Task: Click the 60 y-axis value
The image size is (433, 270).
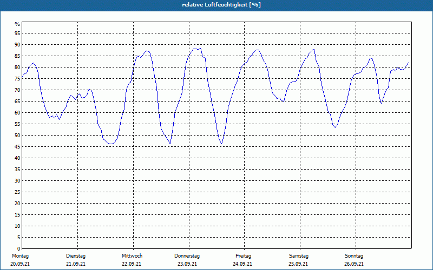Action: [17, 113]
